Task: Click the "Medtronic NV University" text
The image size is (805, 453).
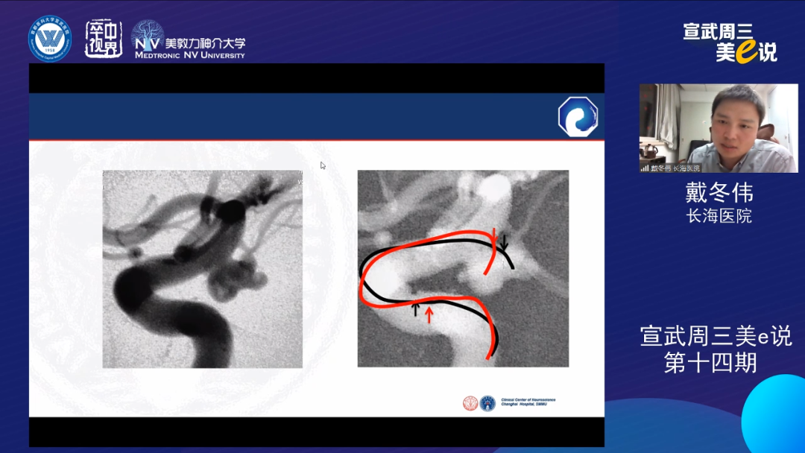Action: (189, 55)
